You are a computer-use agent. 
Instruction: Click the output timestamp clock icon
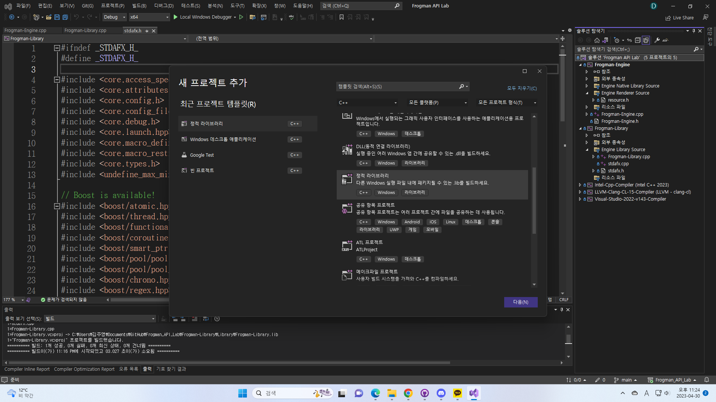tap(217, 319)
